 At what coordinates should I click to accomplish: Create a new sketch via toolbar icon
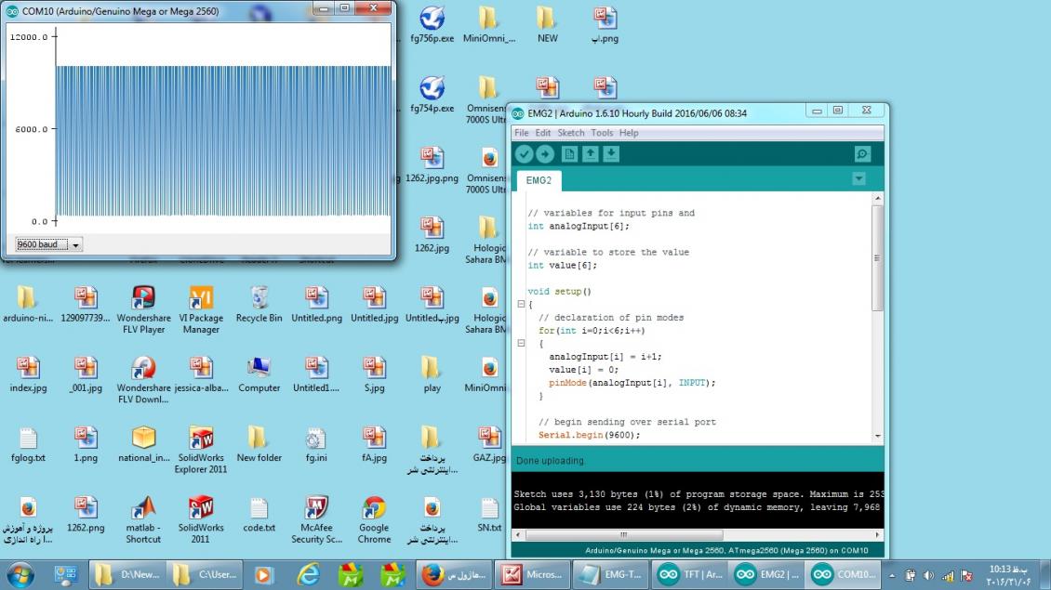click(x=569, y=154)
